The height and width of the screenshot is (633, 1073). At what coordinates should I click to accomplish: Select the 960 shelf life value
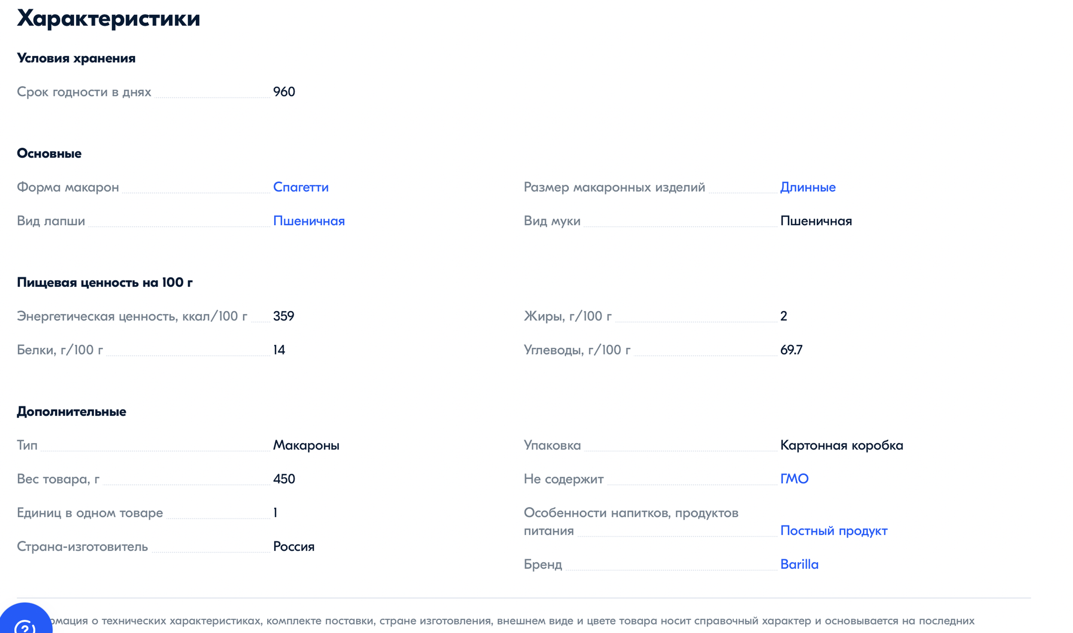click(x=284, y=92)
